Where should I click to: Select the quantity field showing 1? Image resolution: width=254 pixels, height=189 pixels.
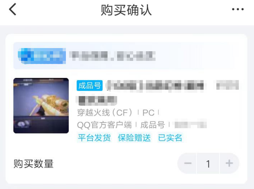pos(208,163)
